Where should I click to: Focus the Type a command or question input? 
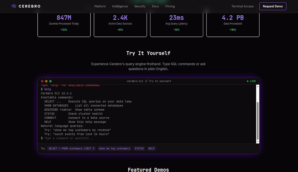[x=148, y=138]
